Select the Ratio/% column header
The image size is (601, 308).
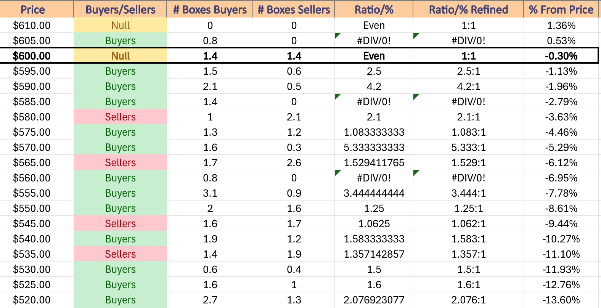point(374,9)
